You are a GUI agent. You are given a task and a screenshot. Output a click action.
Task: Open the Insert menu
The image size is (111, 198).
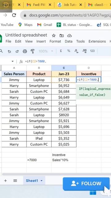[x=41, y=41]
